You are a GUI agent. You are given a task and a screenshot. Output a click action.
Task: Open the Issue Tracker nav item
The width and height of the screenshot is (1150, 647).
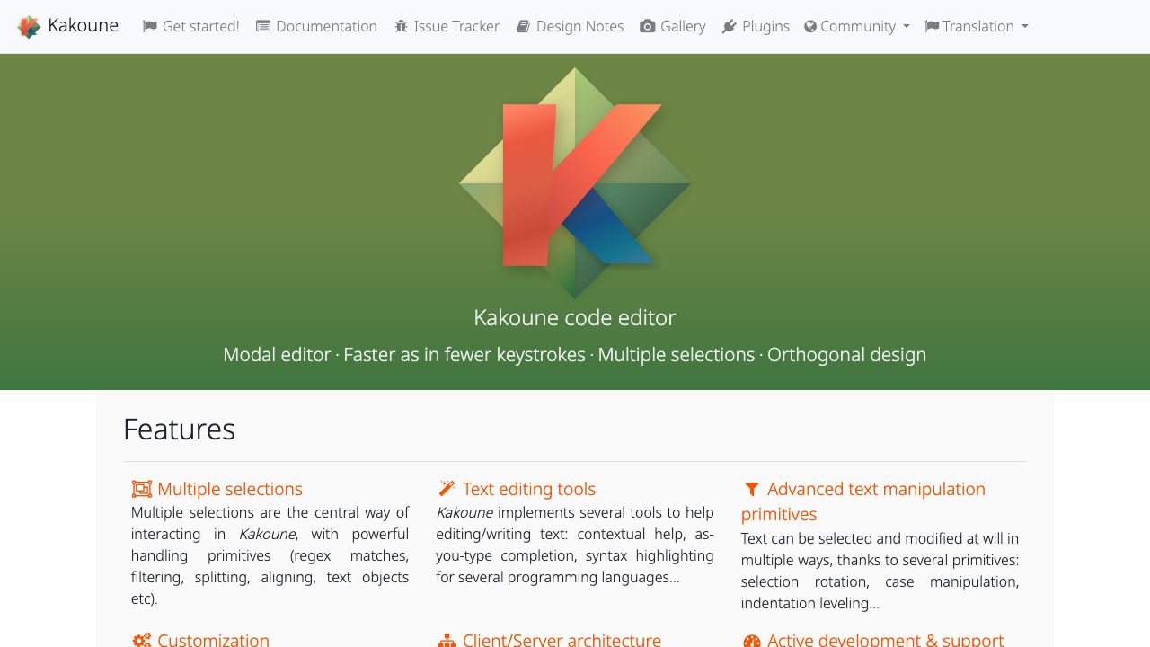(447, 26)
